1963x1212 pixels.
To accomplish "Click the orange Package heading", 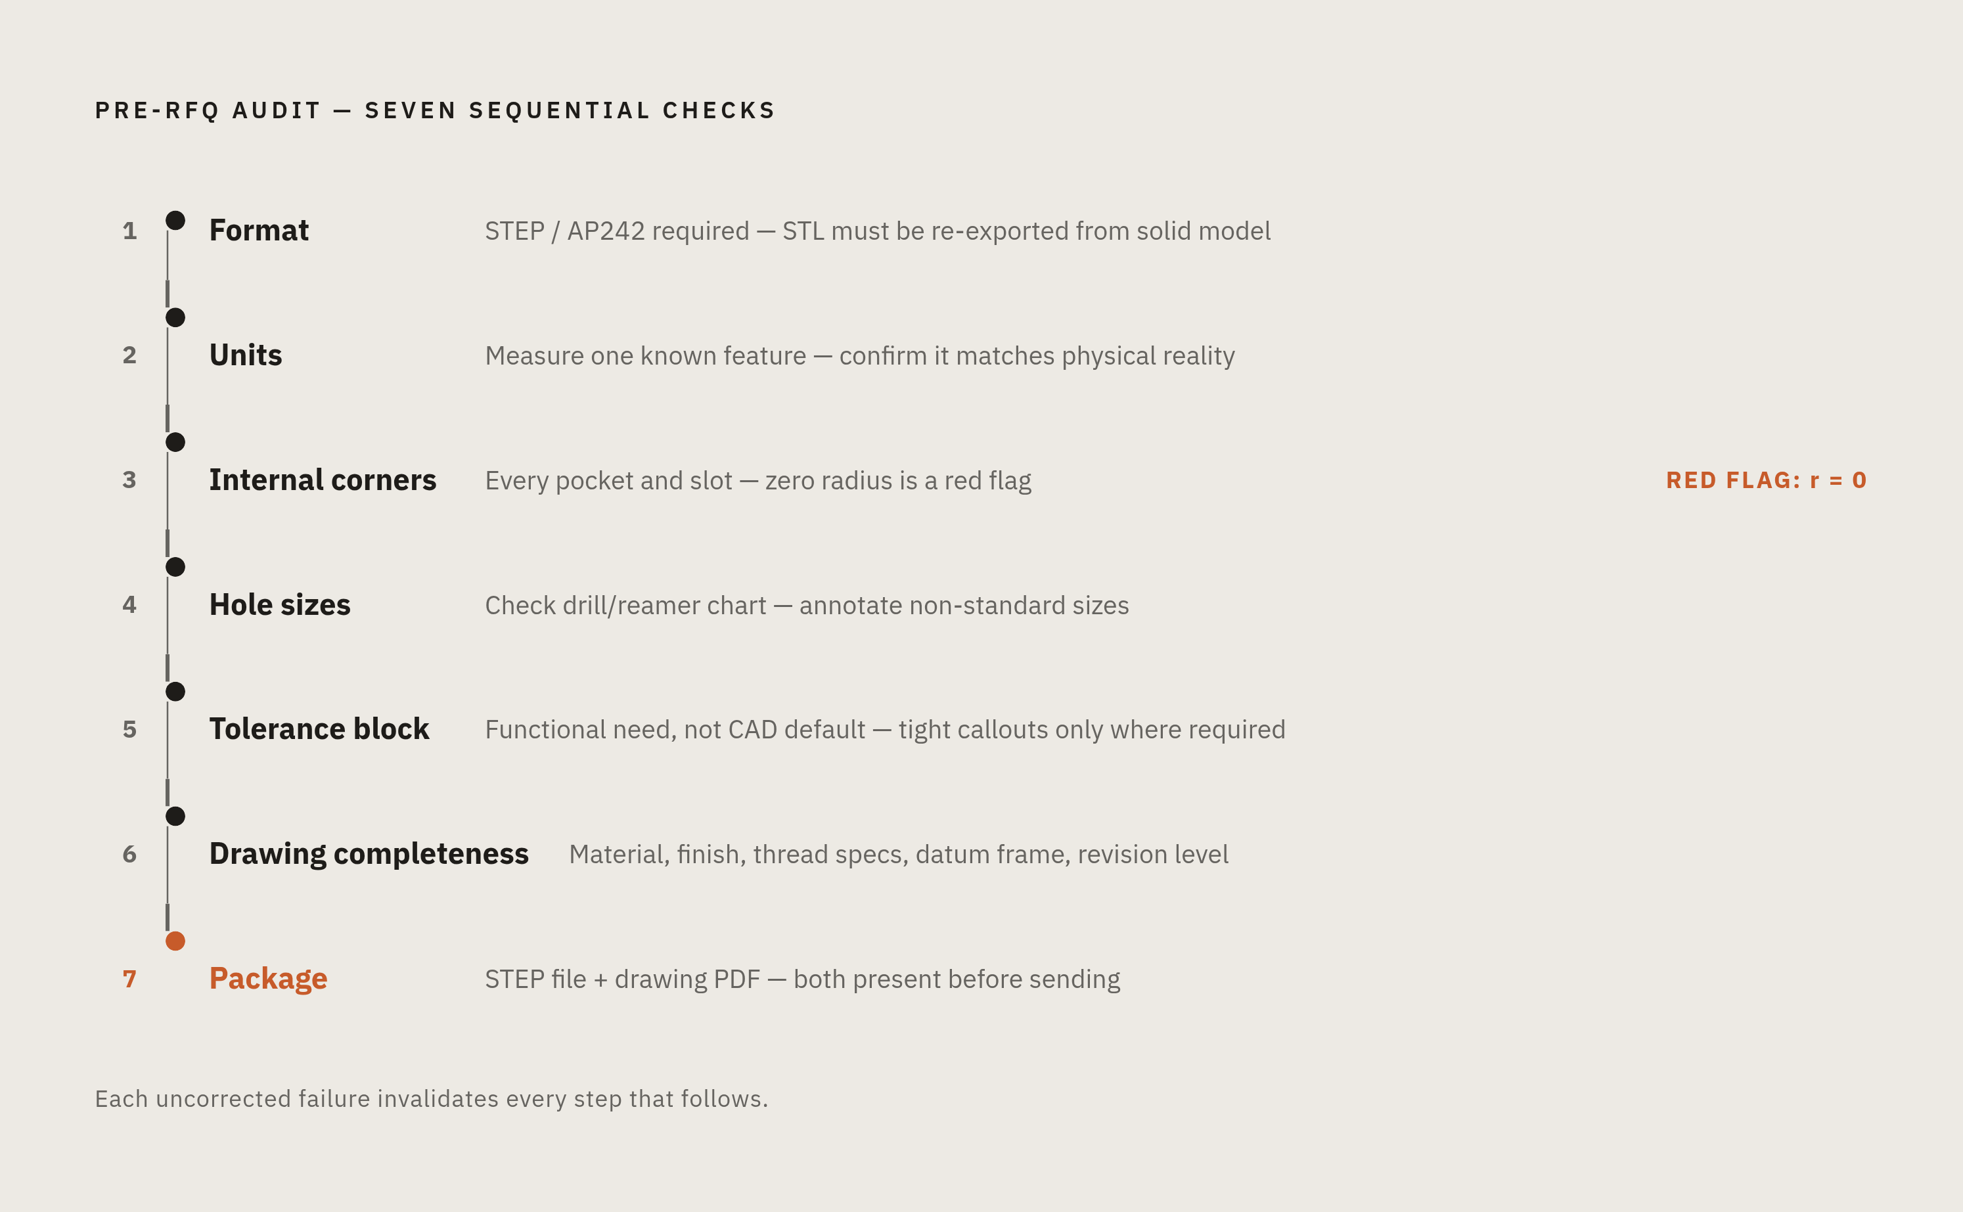I will 269,979.
